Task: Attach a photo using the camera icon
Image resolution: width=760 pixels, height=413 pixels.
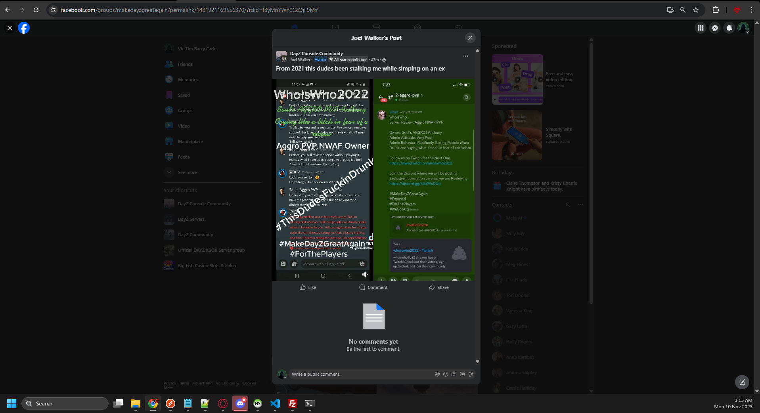Action: (454, 374)
